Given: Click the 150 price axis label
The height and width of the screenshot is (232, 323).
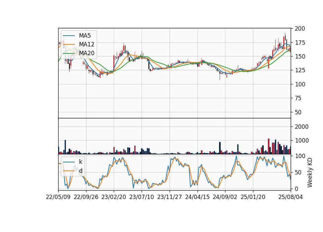Looking at the screenshot, I should click(300, 56).
